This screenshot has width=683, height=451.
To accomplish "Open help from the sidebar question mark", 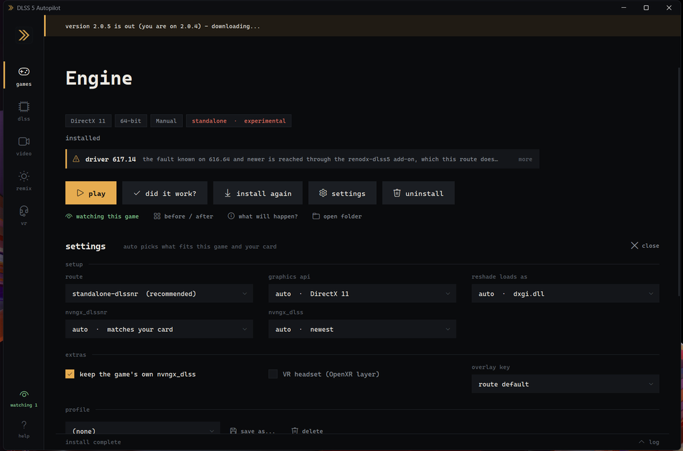I will [24, 429].
